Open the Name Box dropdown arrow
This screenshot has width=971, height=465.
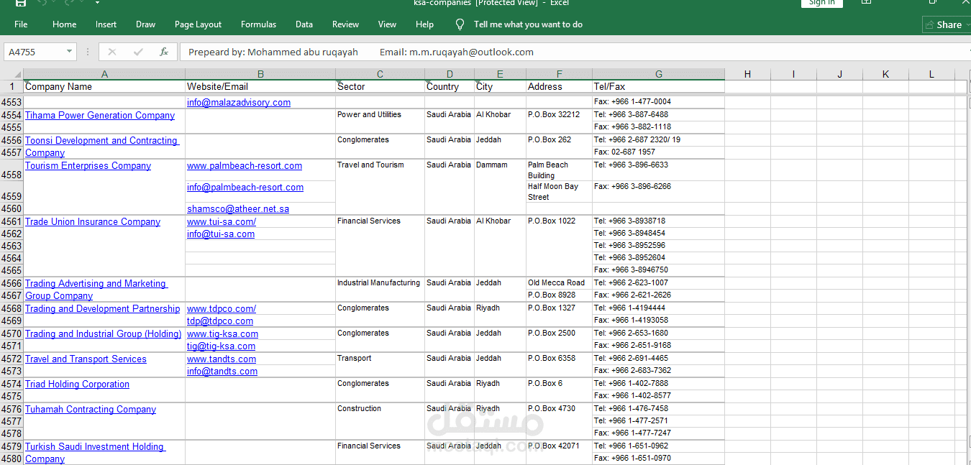pos(70,52)
